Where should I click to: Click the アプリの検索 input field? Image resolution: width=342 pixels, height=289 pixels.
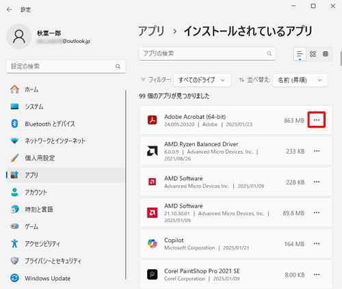207,53
